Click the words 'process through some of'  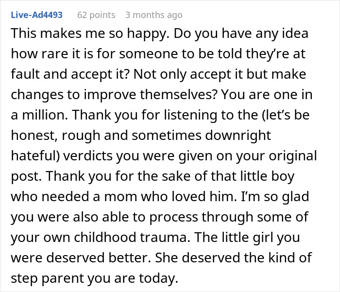tap(229, 218)
